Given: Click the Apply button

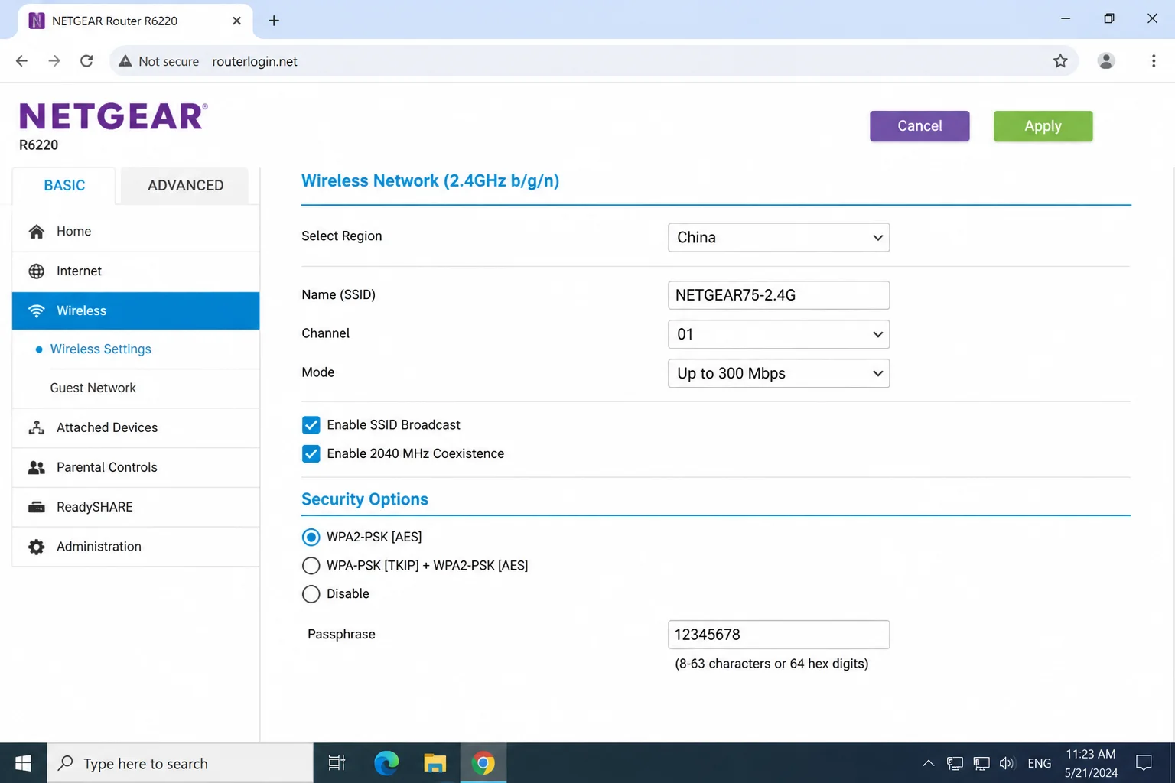Looking at the screenshot, I should 1043,126.
